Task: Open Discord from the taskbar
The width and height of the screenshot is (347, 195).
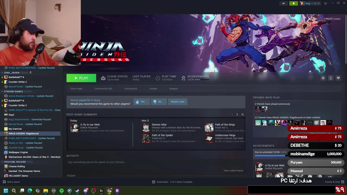Action: pos(86,191)
